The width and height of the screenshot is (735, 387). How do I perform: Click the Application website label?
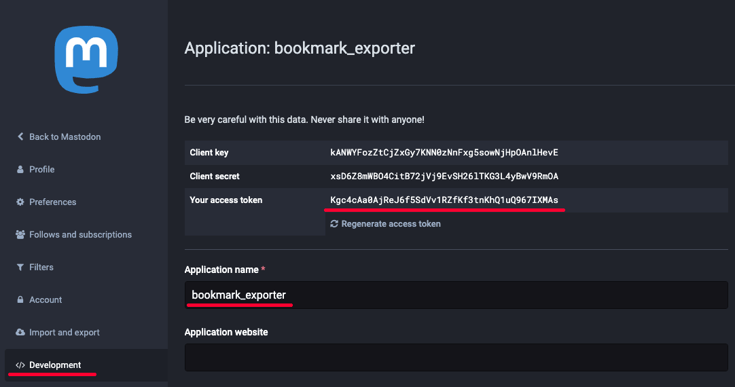click(226, 332)
